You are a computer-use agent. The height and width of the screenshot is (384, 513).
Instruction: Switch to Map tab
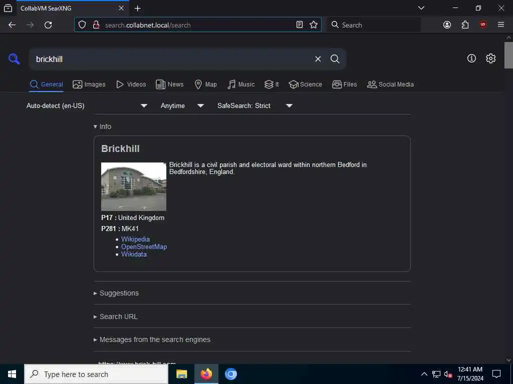coord(206,84)
